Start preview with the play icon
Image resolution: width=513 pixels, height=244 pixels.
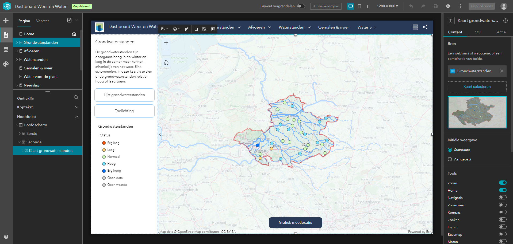click(448, 6)
